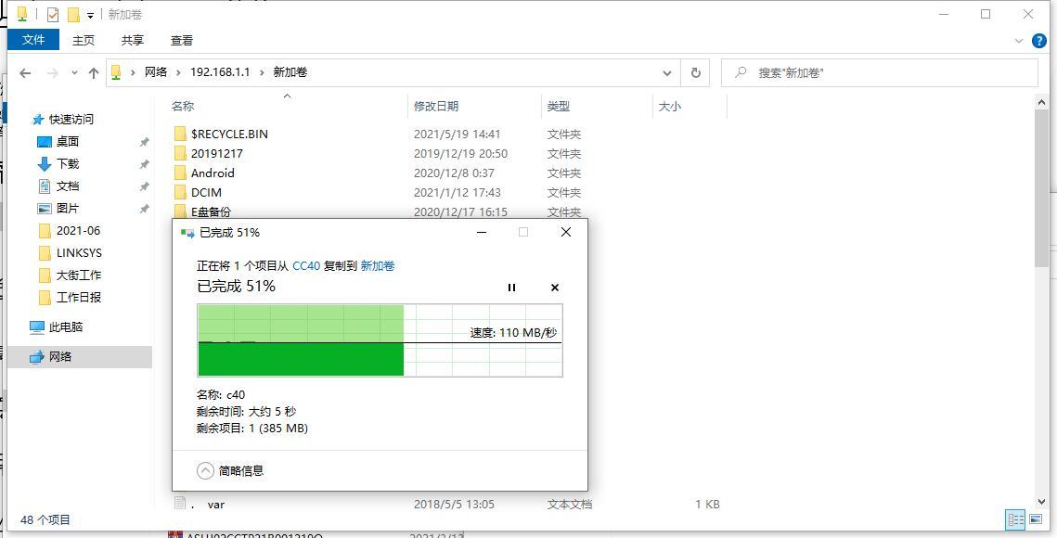Sort by 名称 column header

coord(183,106)
